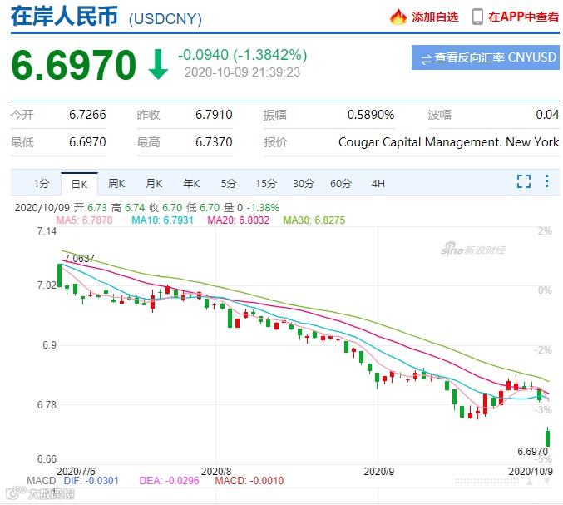The height and width of the screenshot is (505, 563).
Task: Click the 振幅 value 0.5890%
Action: tap(371, 115)
